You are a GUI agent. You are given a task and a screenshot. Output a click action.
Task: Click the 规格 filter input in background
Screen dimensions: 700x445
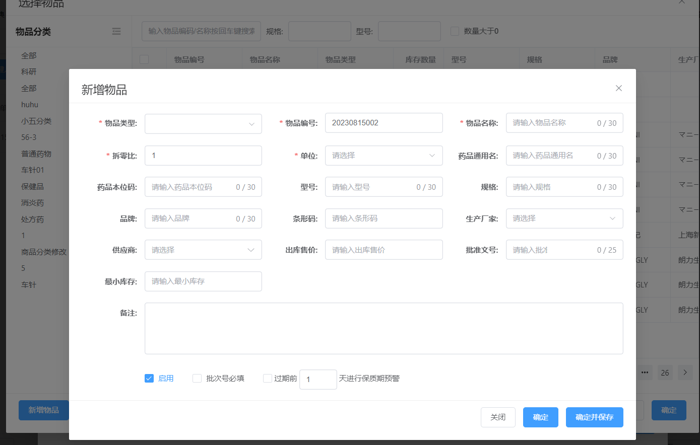pos(320,31)
